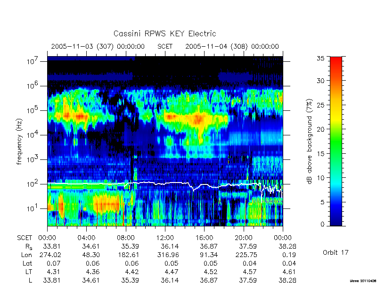Click the 35 tick on the color bar

point(320,58)
